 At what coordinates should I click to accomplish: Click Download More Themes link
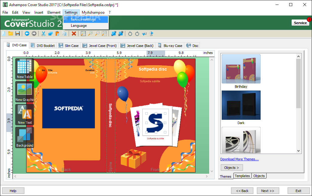click(x=239, y=159)
